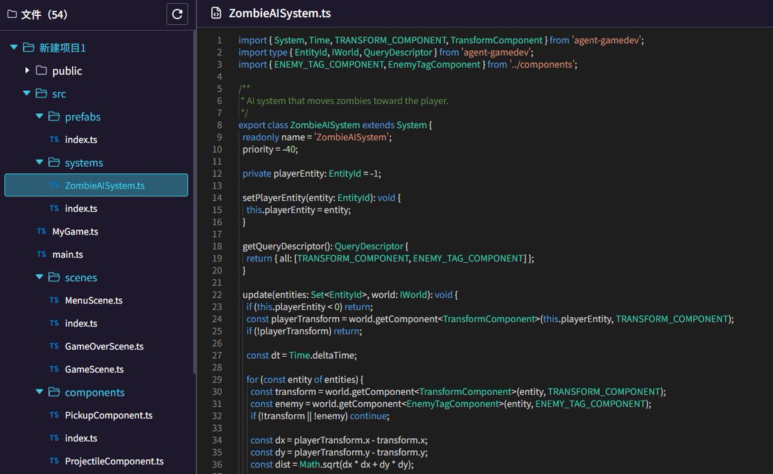773x474 pixels.
Task: Click the 新建项目1 folder icon
Action: (28, 48)
